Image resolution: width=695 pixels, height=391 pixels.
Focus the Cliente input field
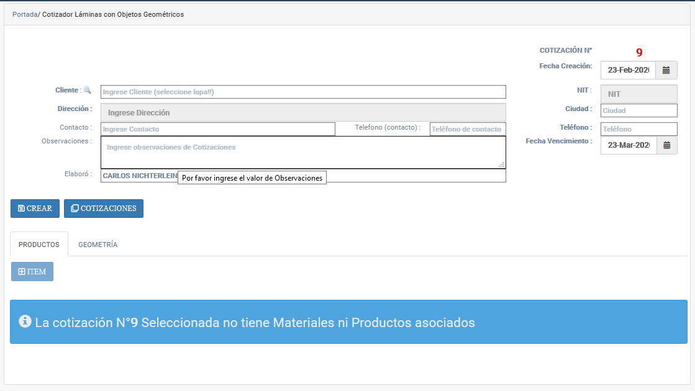pyautogui.click(x=303, y=92)
